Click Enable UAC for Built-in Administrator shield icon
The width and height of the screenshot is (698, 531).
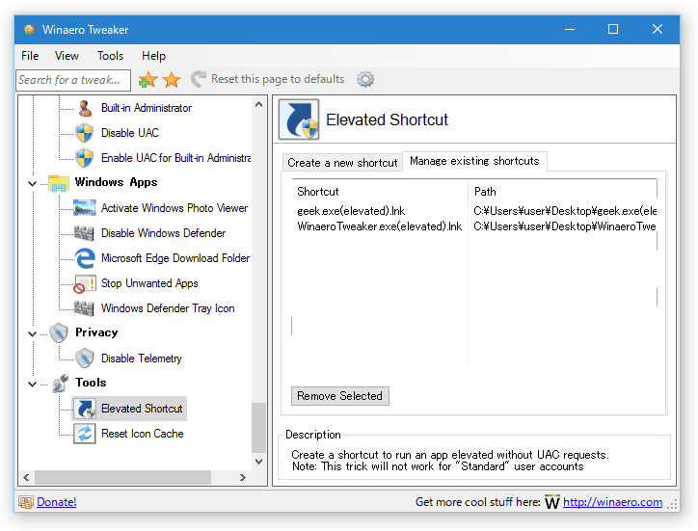pyautogui.click(x=85, y=158)
